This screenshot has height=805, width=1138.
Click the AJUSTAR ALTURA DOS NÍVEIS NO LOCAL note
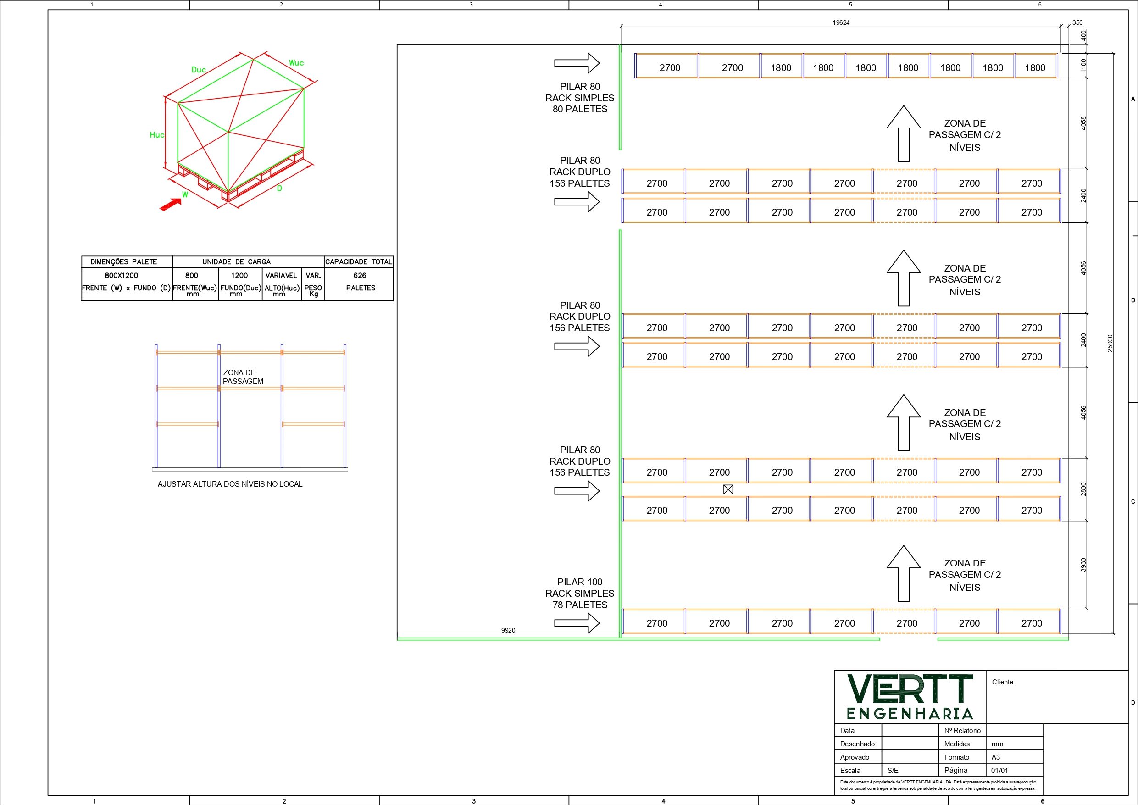coord(230,484)
